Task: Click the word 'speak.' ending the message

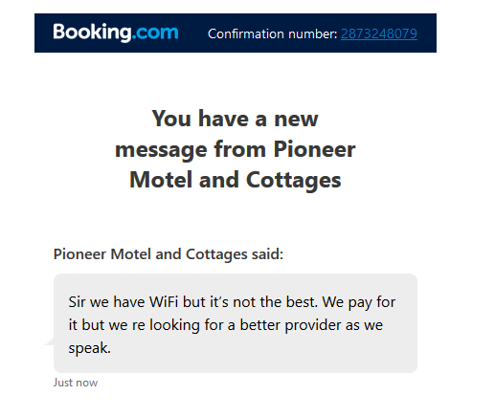Action: pos(89,348)
